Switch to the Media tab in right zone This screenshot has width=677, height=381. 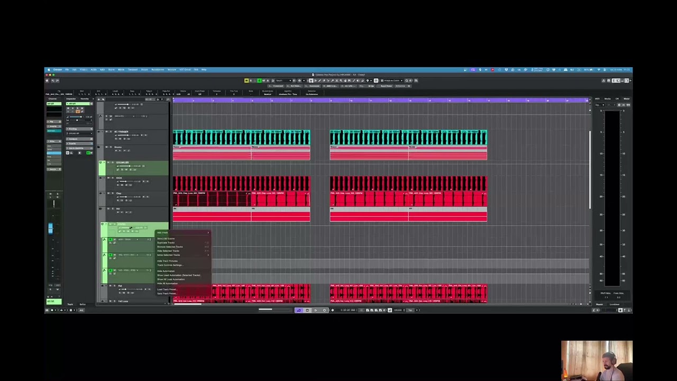pyautogui.click(x=607, y=99)
